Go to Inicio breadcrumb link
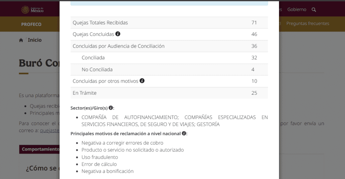Viewport: 345px width, 179px height. (x=35, y=40)
